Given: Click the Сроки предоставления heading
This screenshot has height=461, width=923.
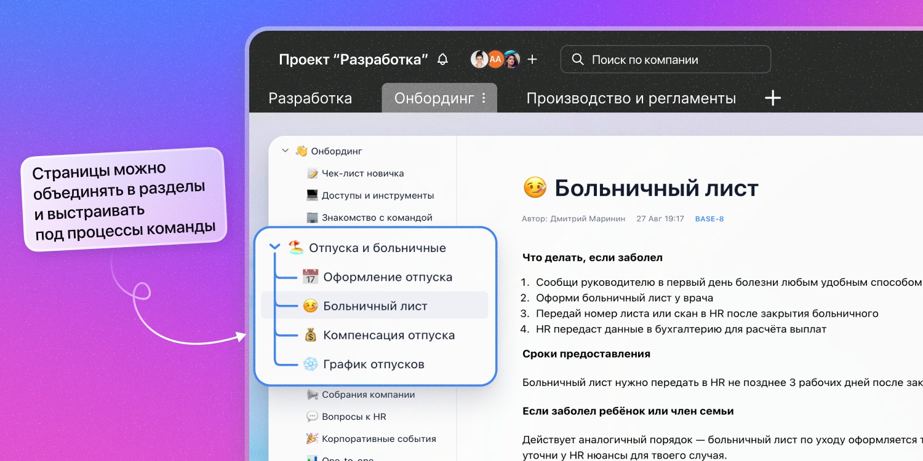Looking at the screenshot, I should click(x=586, y=354).
